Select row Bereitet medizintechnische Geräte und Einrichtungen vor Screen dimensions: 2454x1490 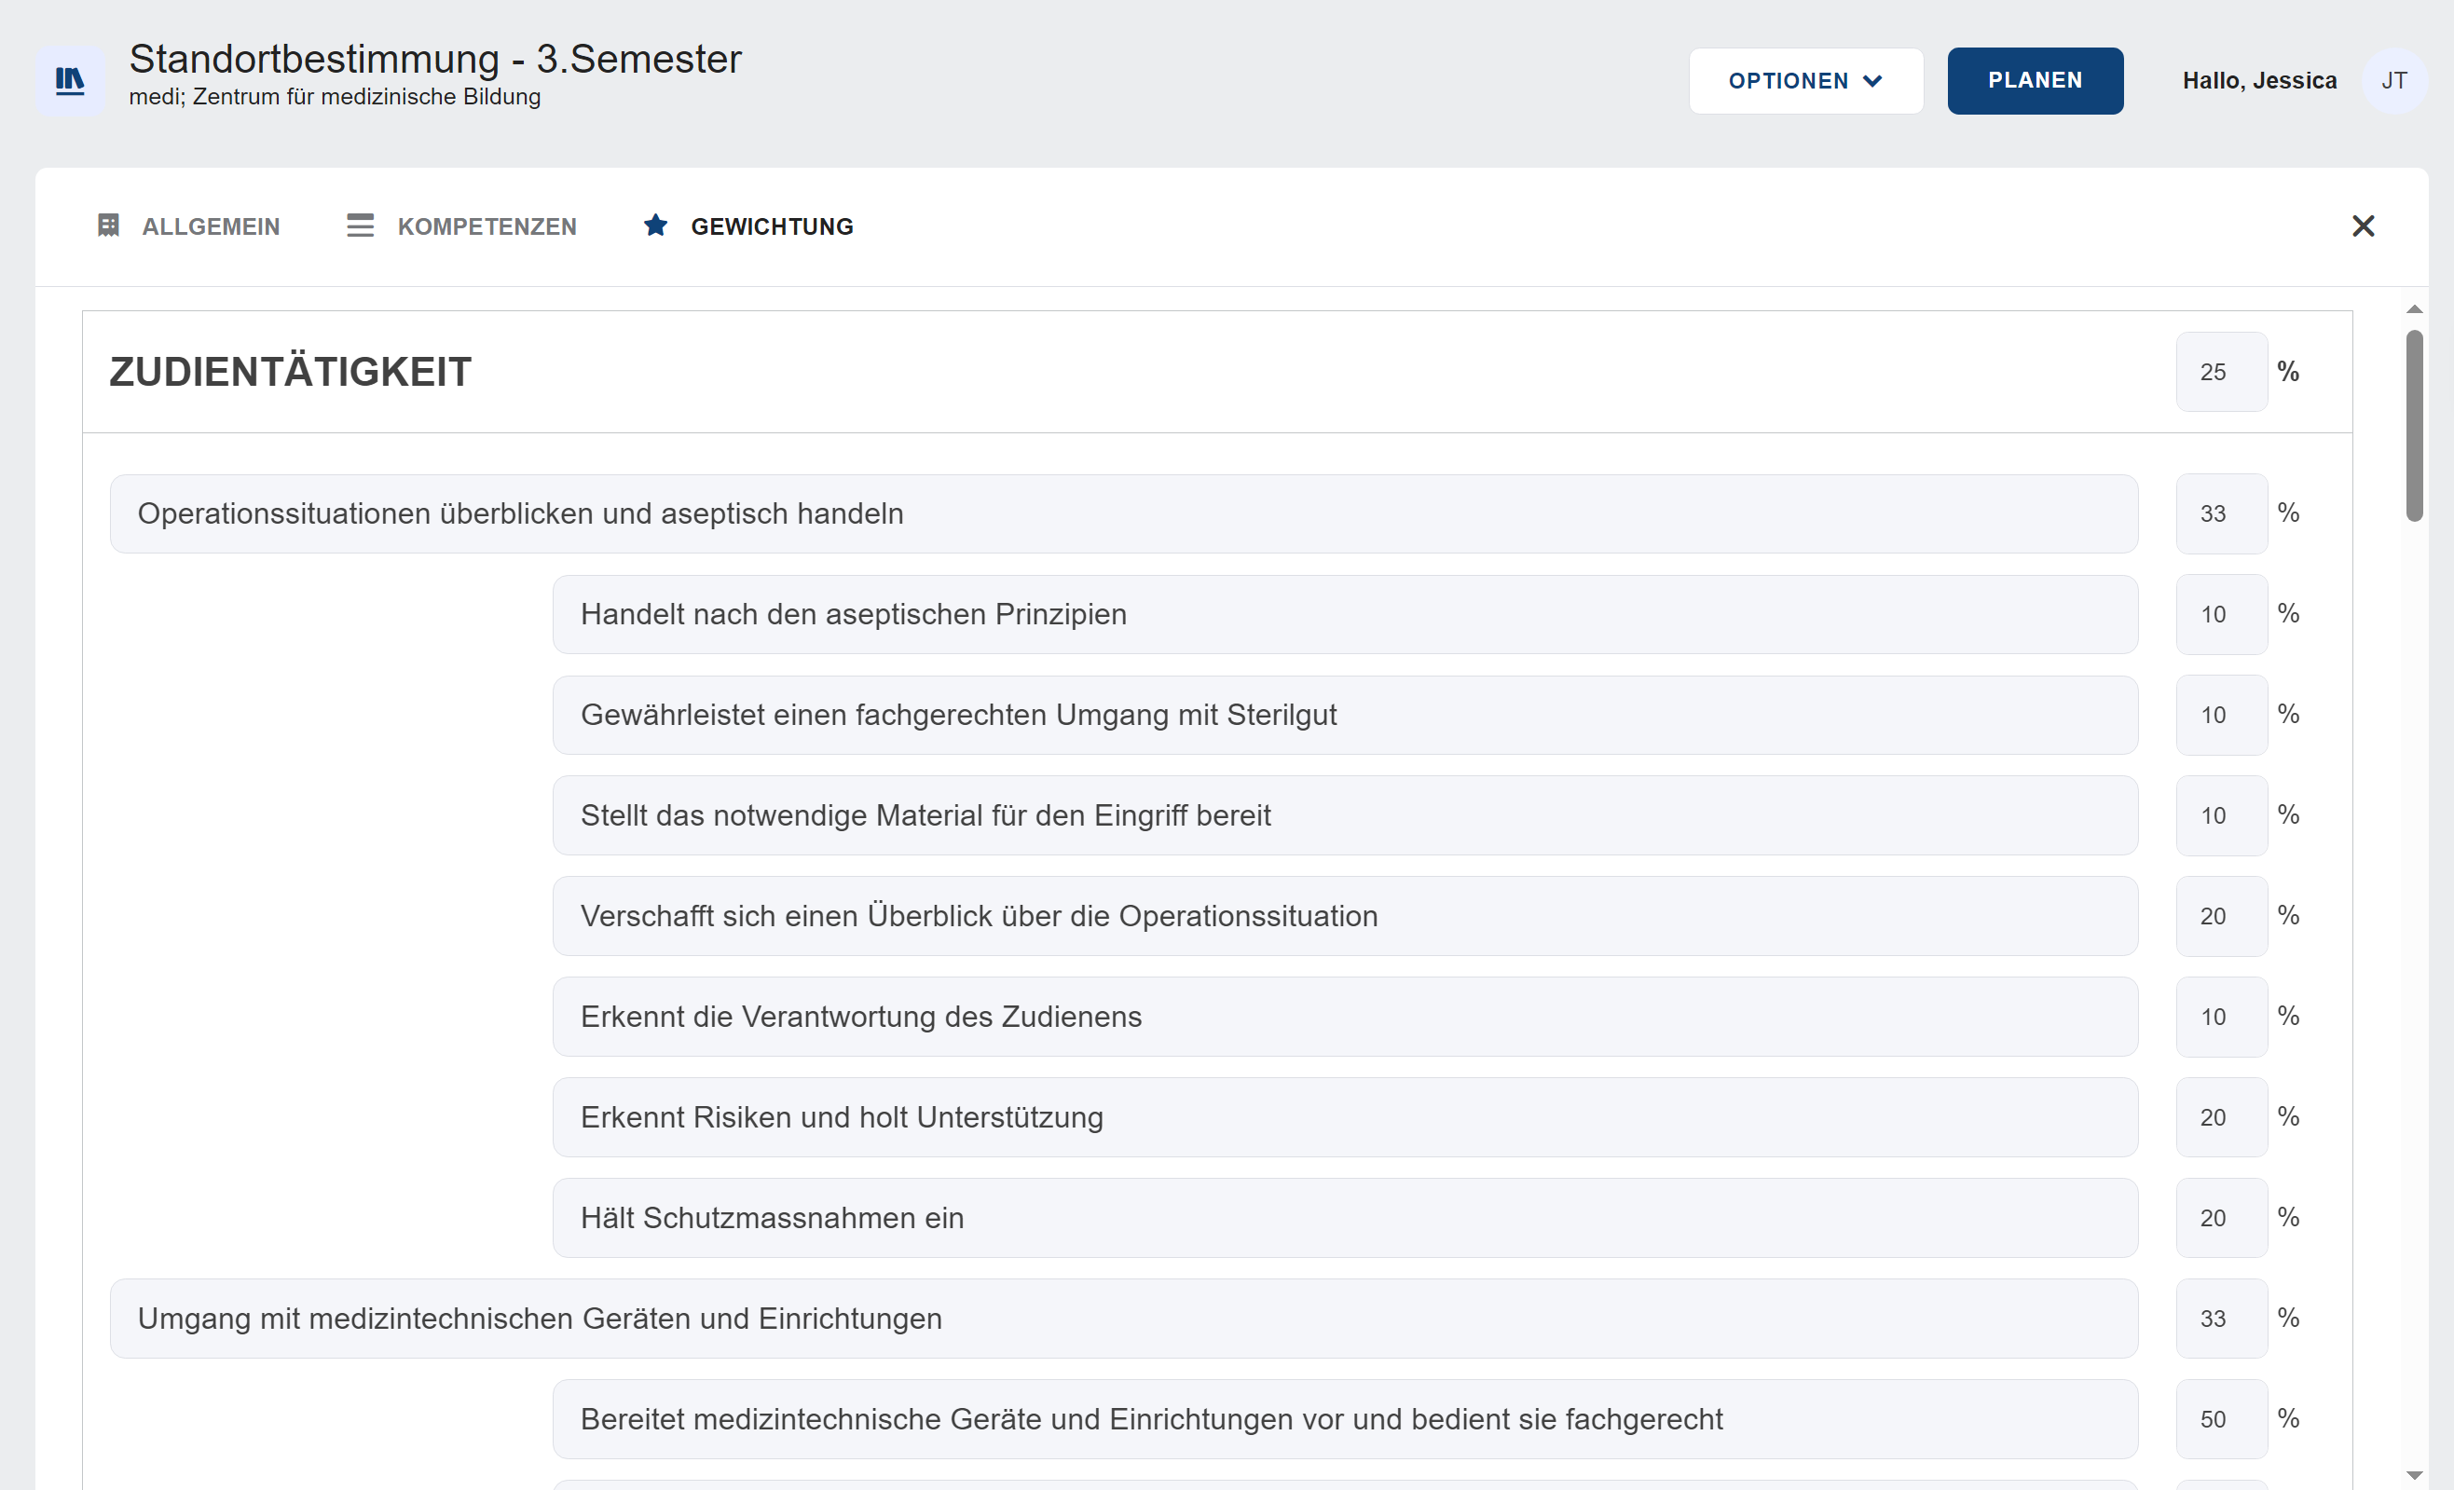tap(1346, 1419)
